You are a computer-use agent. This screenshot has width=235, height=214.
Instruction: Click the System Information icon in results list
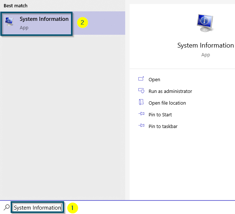click(9, 22)
